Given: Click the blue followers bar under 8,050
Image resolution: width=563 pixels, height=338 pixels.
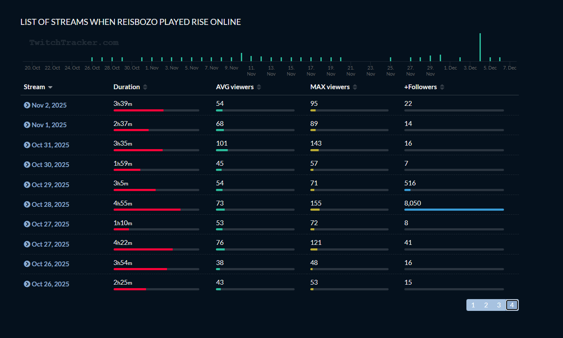Looking at the screenshot, I should click(x=454, y=209).
